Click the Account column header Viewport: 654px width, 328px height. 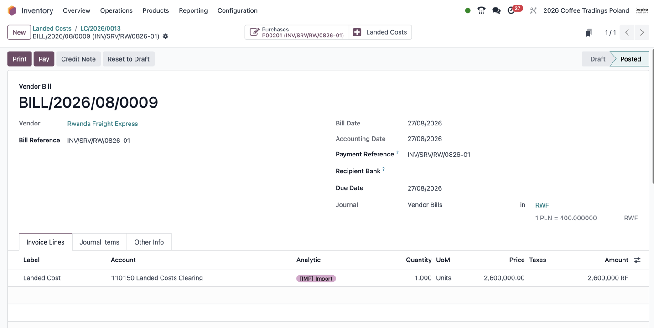click(123, 260)
